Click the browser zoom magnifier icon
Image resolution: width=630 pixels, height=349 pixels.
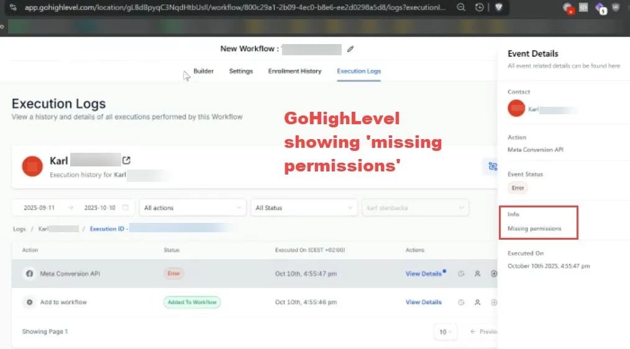tap(461, 7)
